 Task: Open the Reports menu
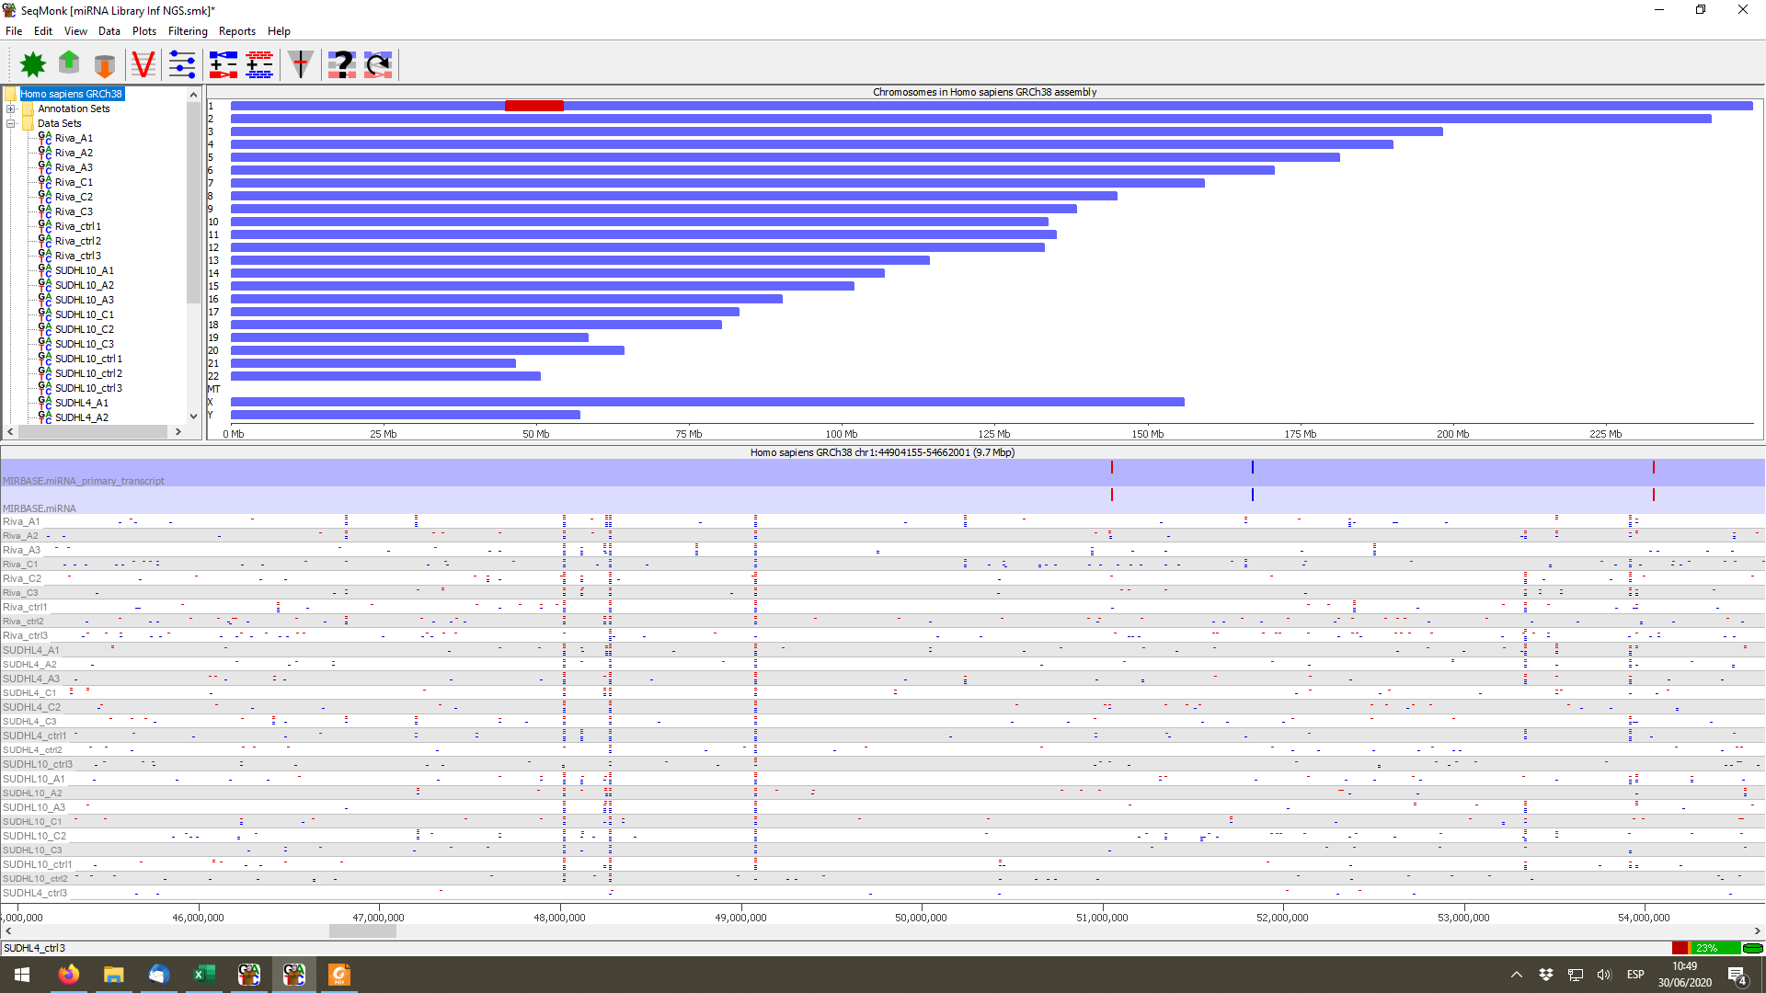(x=237, y=31)
